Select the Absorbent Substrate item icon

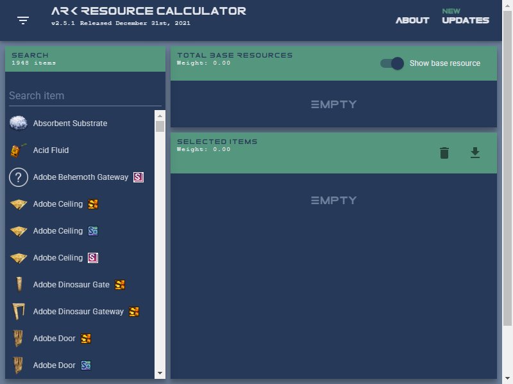(19, 124)
